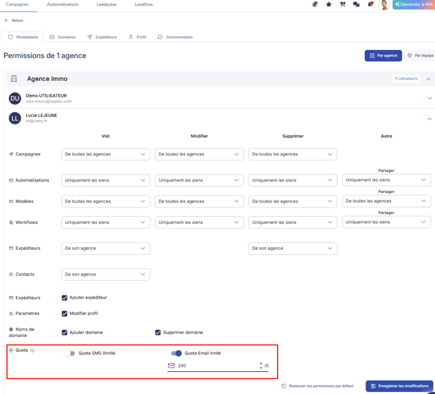The image size is (435, 394).
Task: Open the shopping cart icon
Action: (x=343, y=4)
